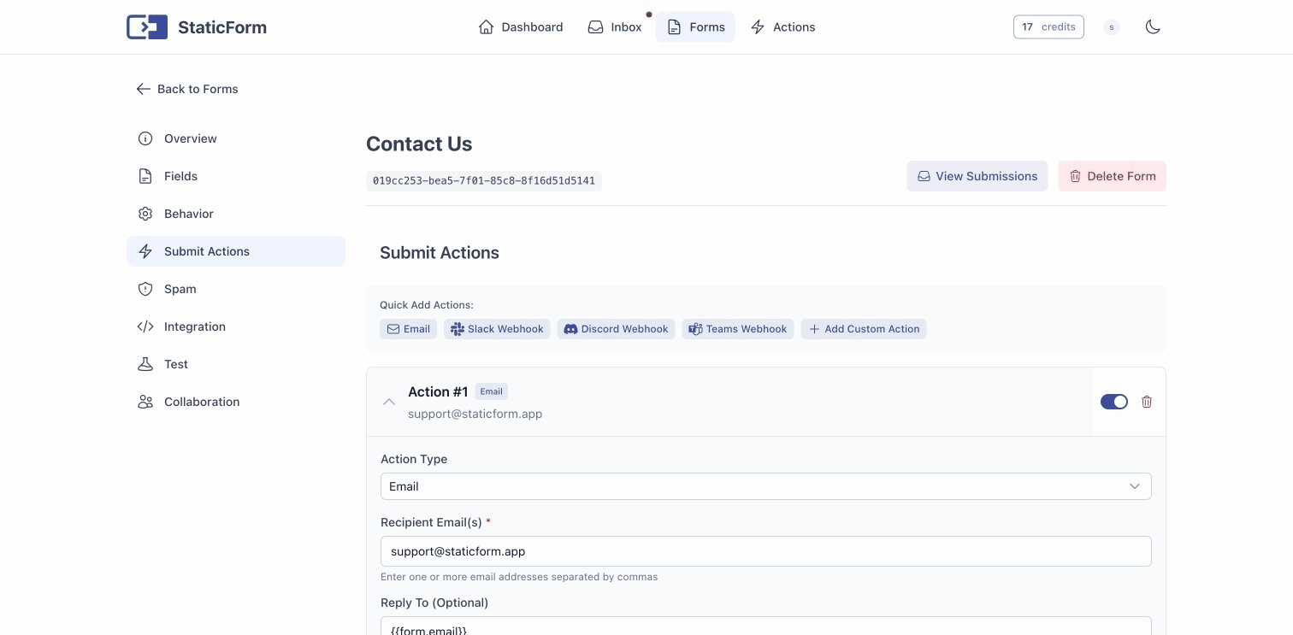Click the StaticForm logo icon

tap(146, 26)
